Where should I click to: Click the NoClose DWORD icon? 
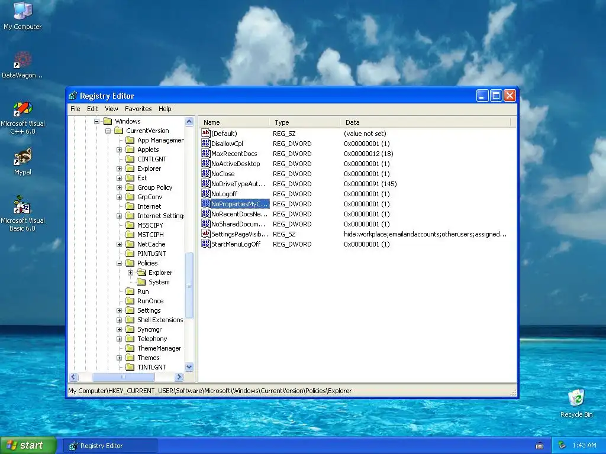[205, 173]
